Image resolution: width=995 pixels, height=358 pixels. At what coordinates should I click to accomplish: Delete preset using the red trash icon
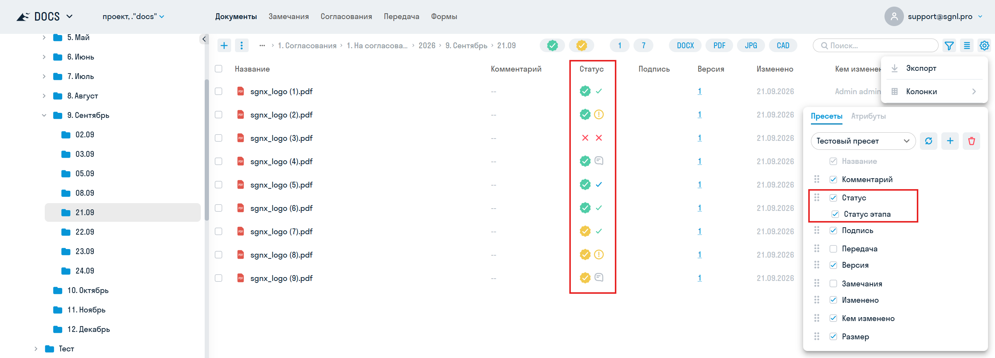(971, 141)
